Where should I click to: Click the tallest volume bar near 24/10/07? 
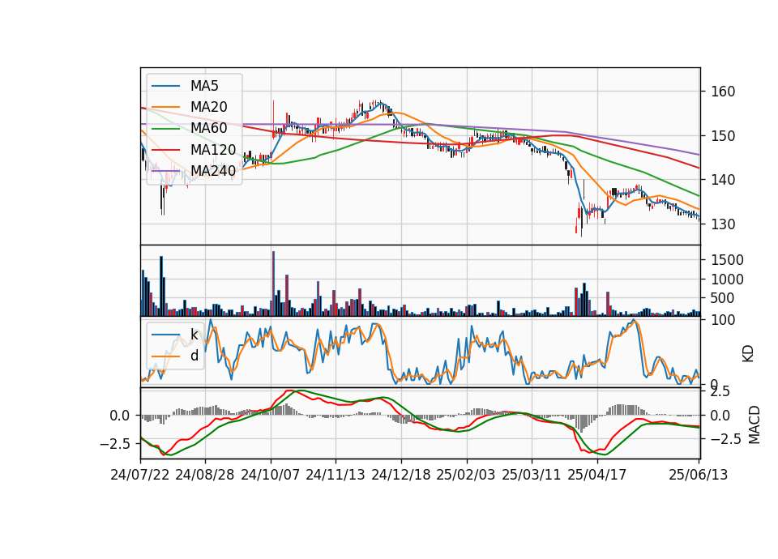click(x=273, y=284)
